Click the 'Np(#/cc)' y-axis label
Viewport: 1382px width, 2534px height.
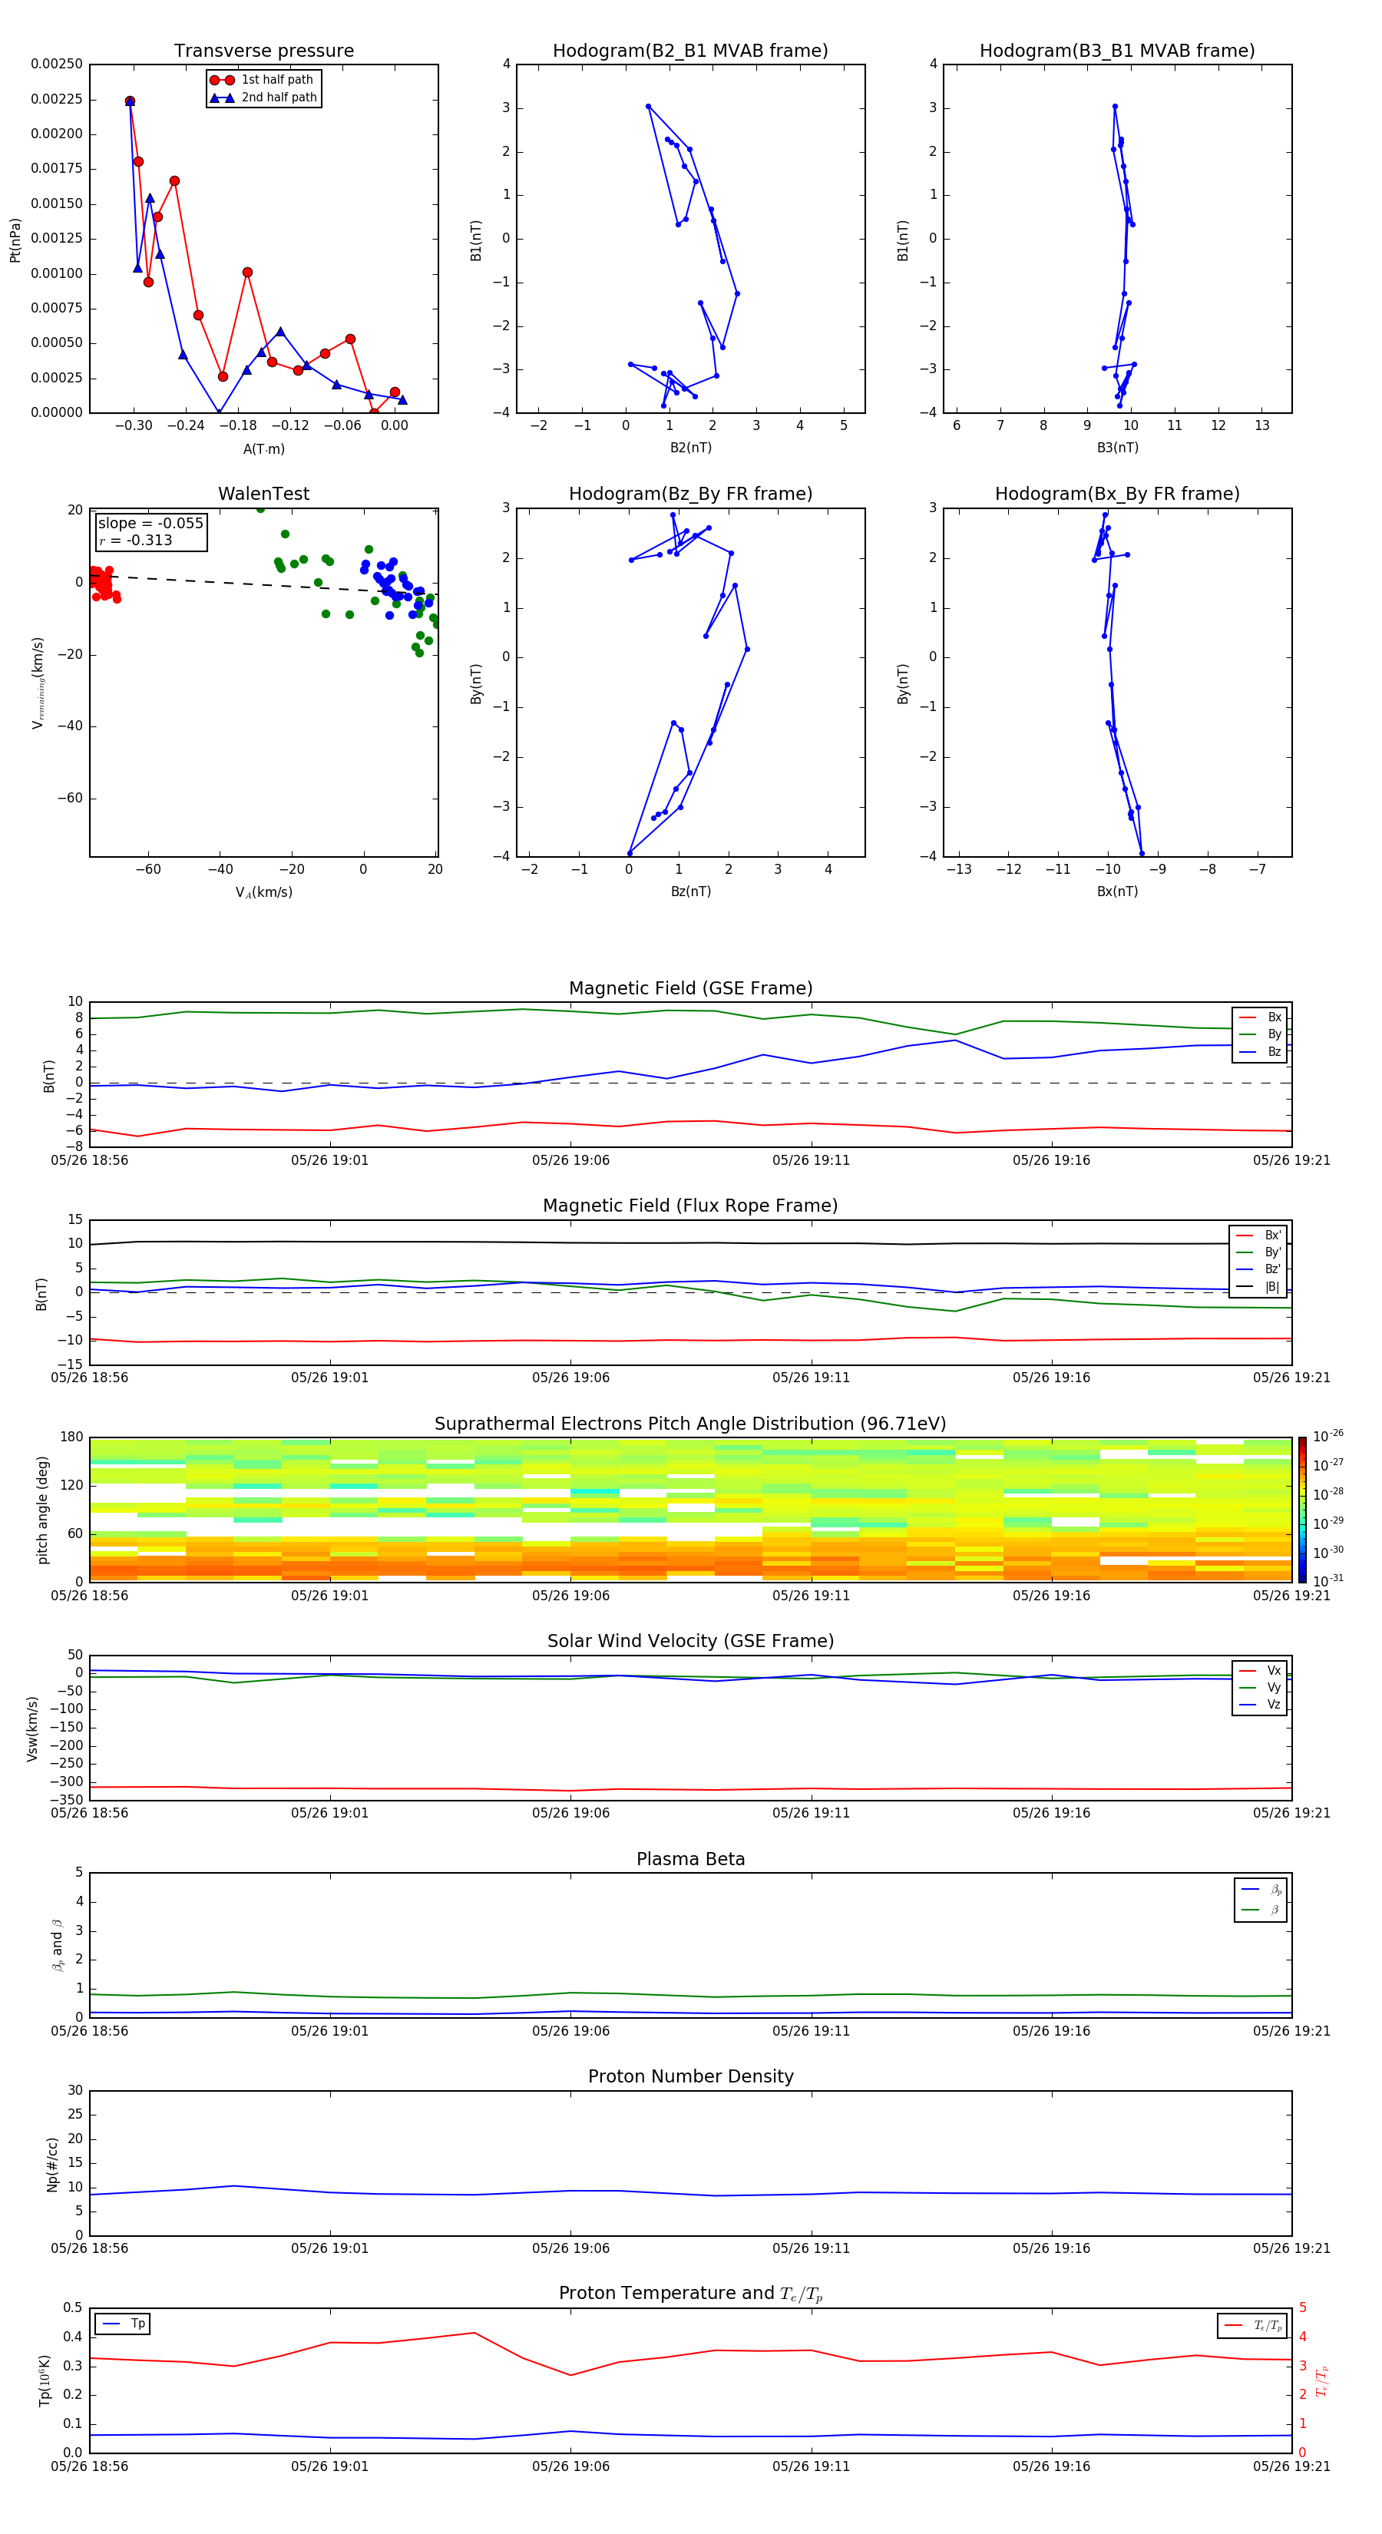[52, 2164]
